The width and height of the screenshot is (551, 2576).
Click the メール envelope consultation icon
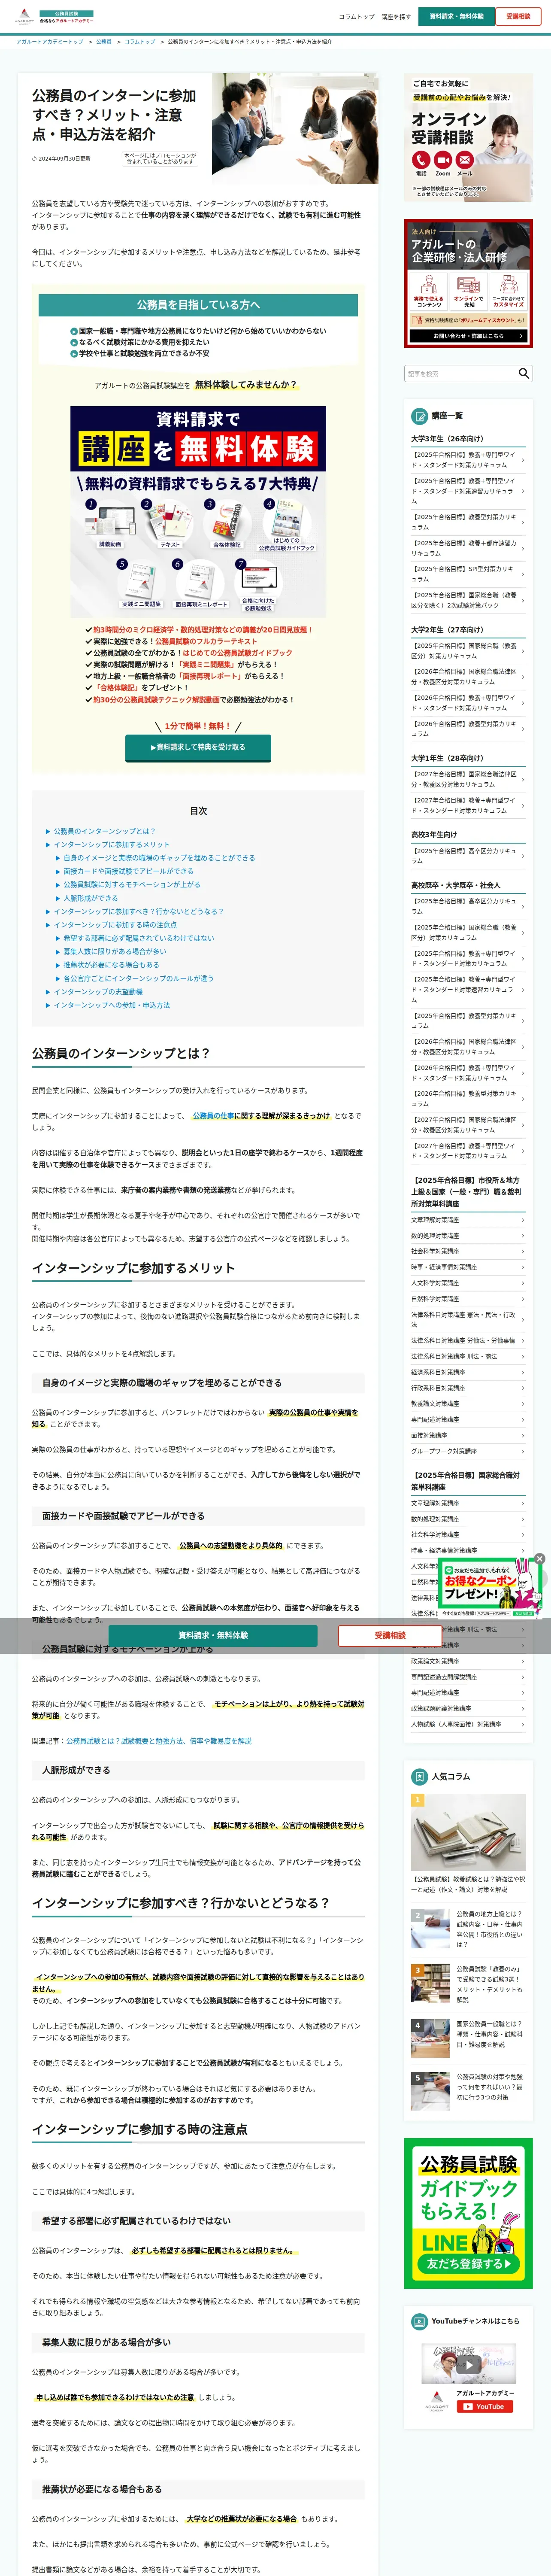pos(465,160)
